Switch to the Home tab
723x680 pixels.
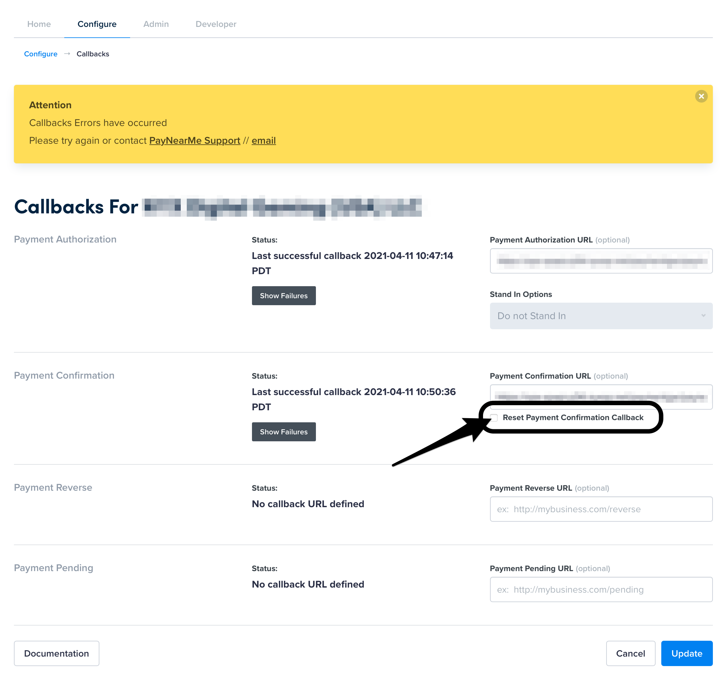pyautogui.click(x=39, y=24)
